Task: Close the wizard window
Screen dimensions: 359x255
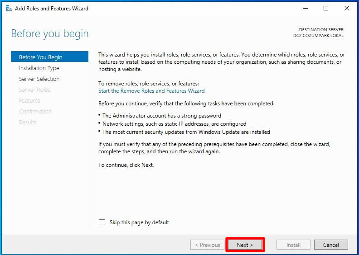Action: point(347,9)
